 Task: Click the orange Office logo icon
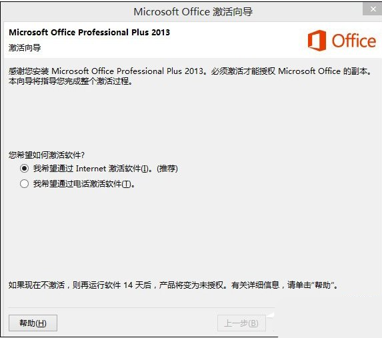pyautogui.click(x=317, y=41)
